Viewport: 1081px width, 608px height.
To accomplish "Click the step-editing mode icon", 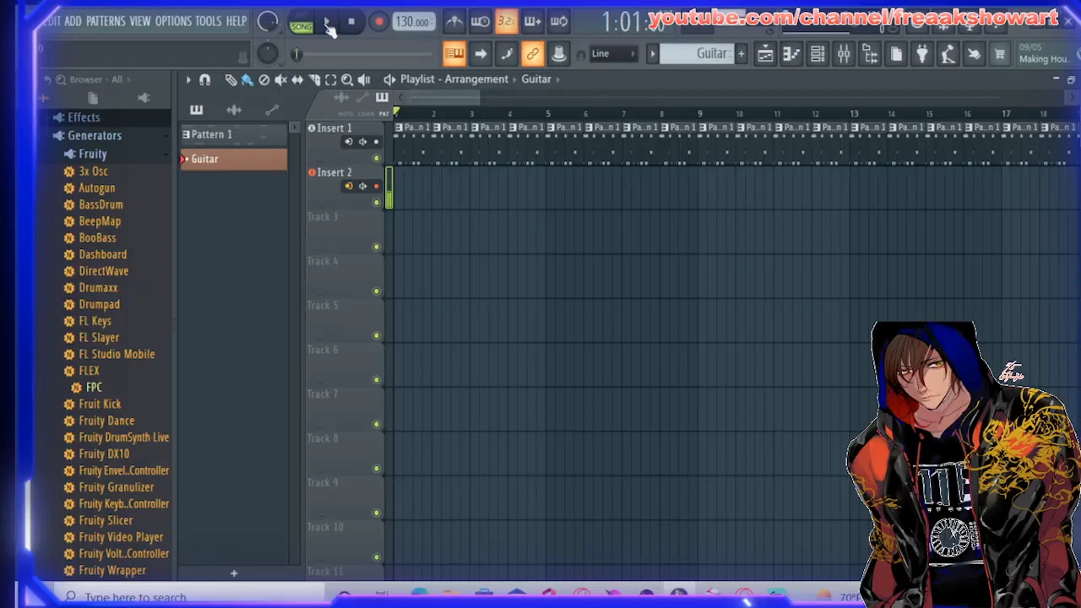I will [x=506, y=54].
